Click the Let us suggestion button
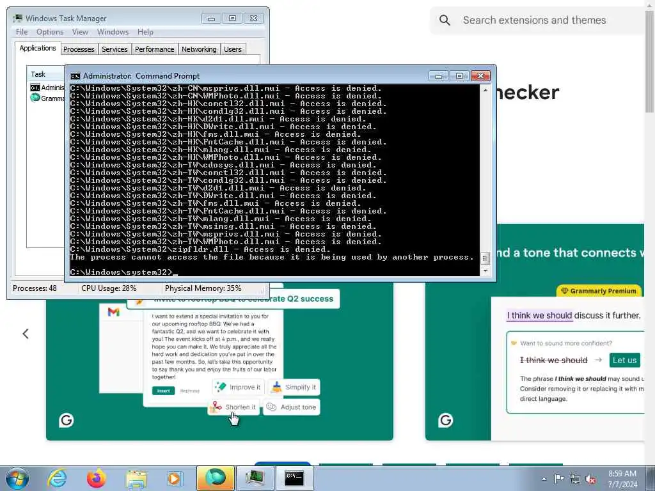Viewport: 655px width, 491px height. pos(624,360)
